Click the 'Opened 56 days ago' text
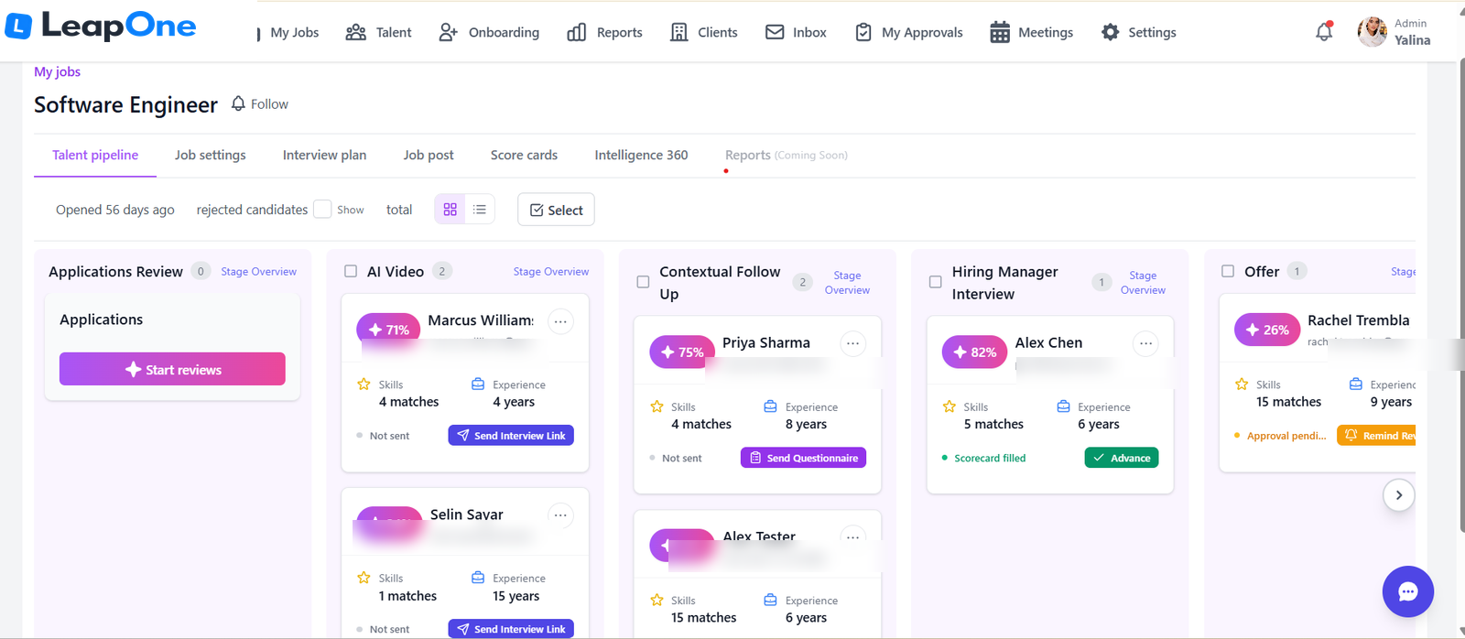Image resolution: width=1465 pixels, height=639 pixels. 115,210
